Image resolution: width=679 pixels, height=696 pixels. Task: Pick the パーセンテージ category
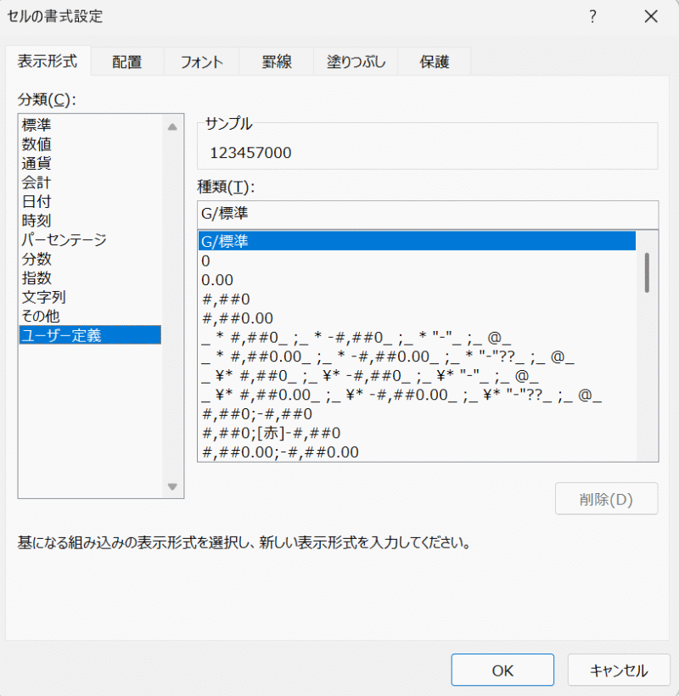(90, 239)
